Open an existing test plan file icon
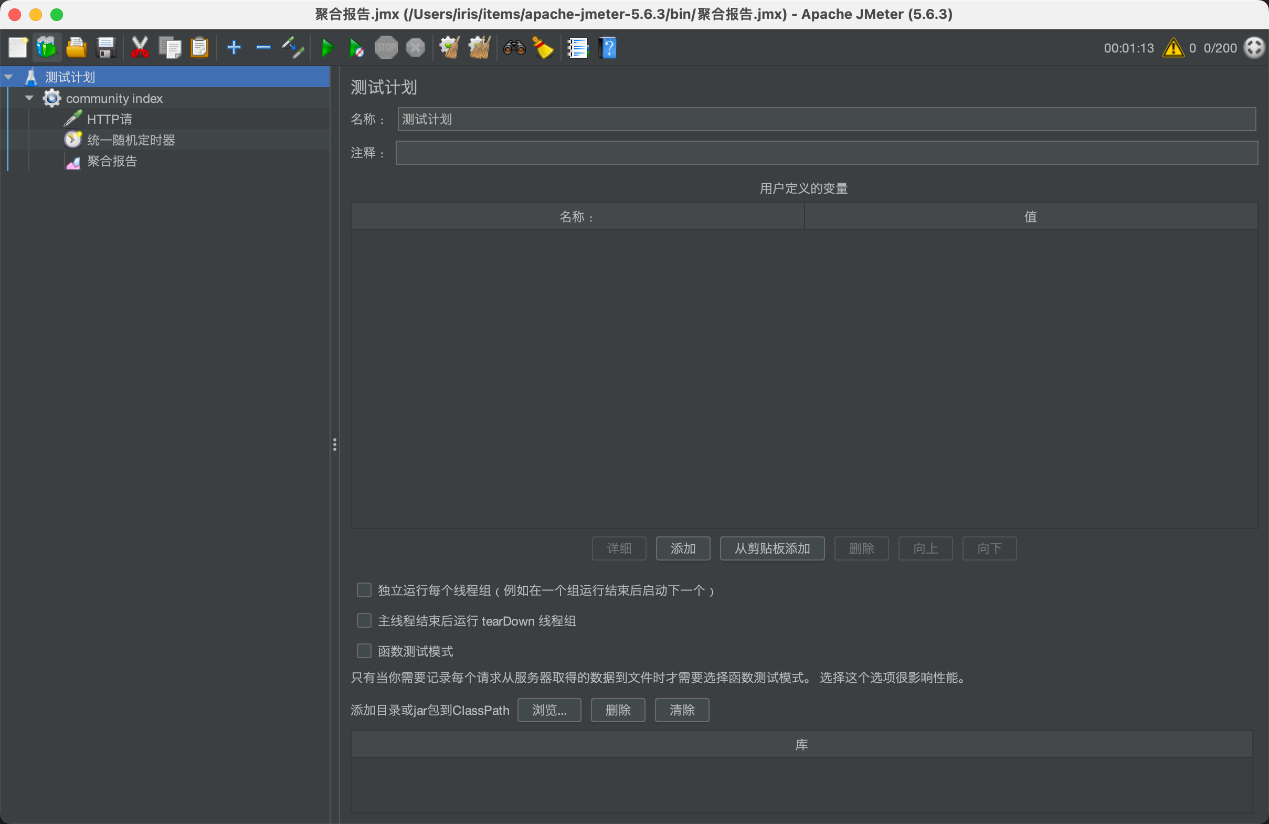 tap(76, 47)
